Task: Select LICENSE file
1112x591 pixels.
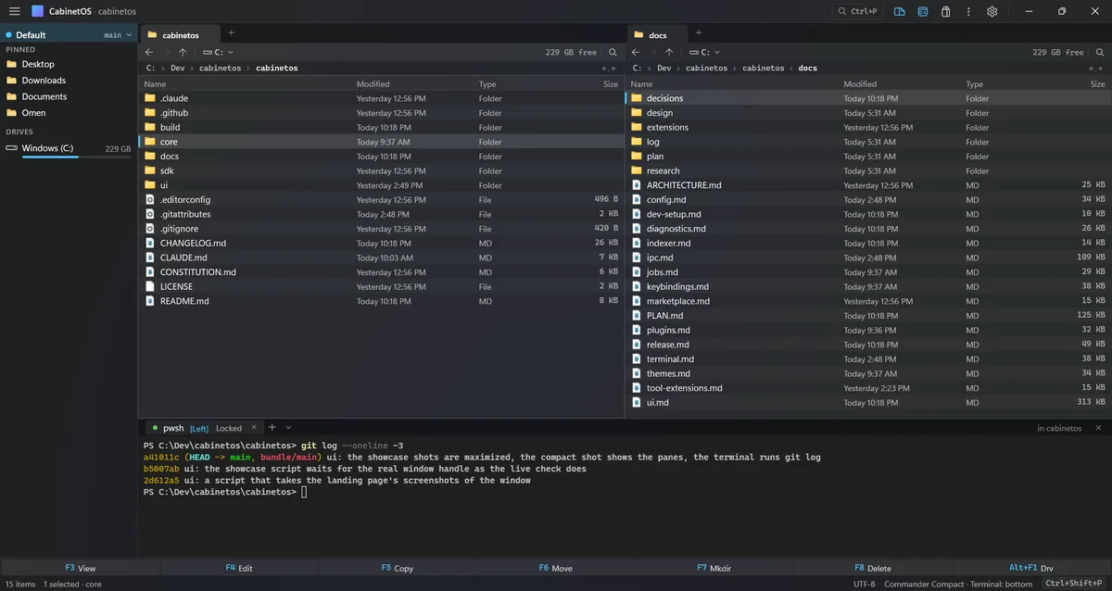Action: tap(382, 287)
